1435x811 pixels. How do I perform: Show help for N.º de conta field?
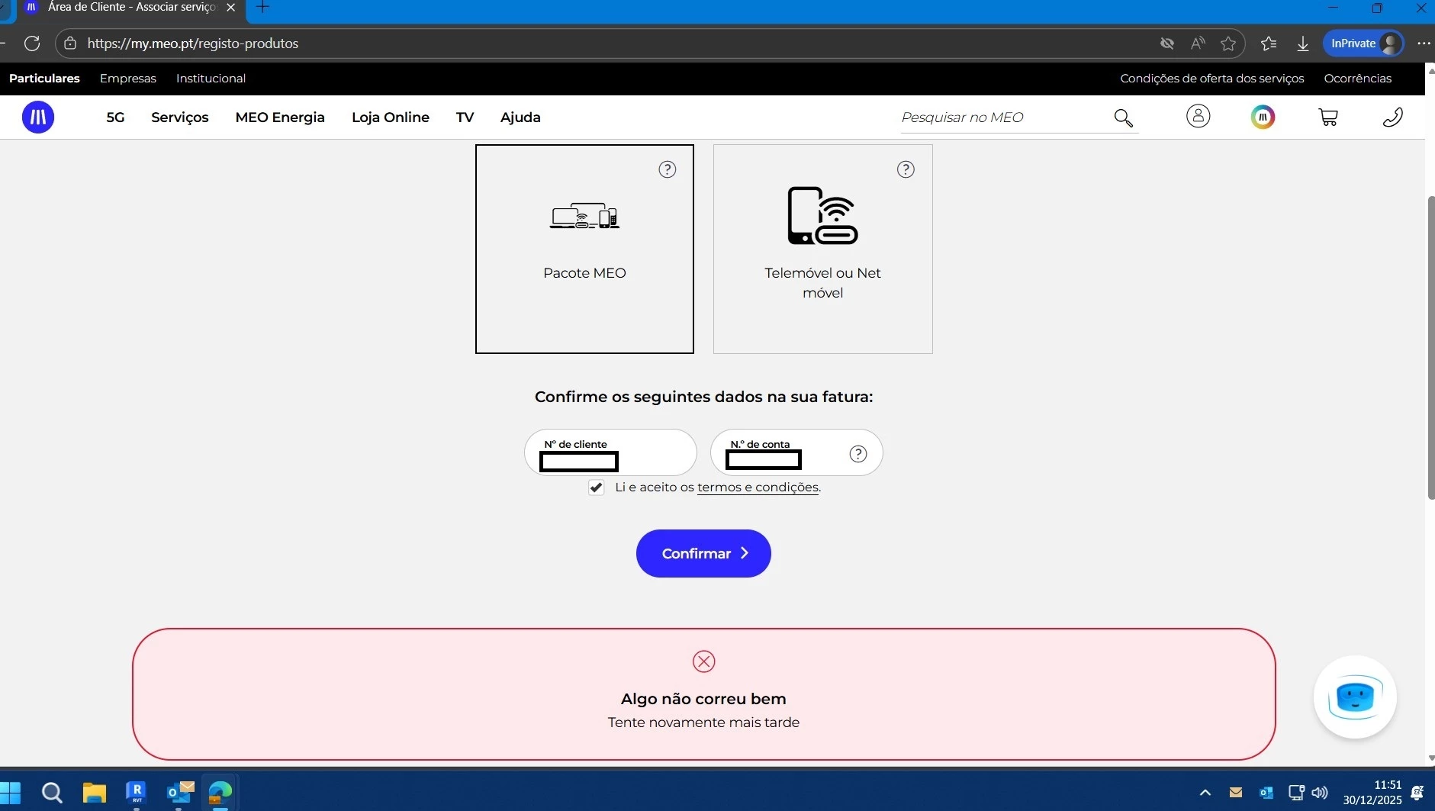tap(858, 454)
